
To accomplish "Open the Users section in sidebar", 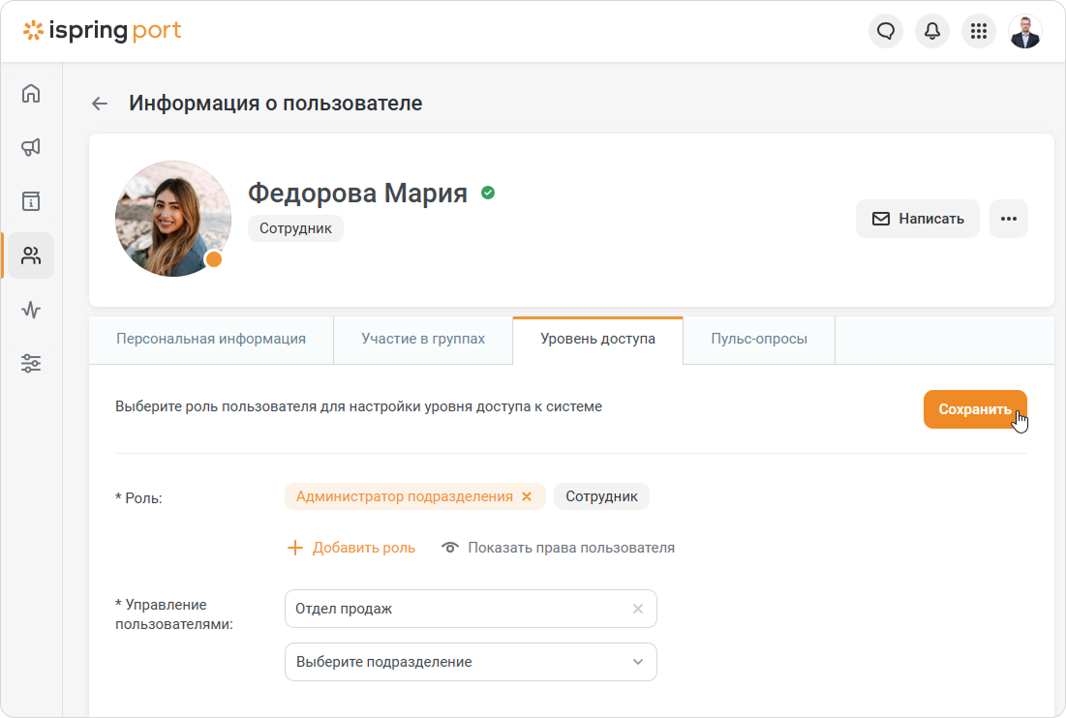I will pos(31,255).
